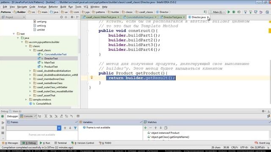Click Step Over in debugger toolbar

pyautogui.click(x=46, y=117)
